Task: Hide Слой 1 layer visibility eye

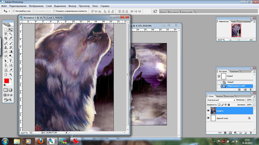Action: click(208, 111)
